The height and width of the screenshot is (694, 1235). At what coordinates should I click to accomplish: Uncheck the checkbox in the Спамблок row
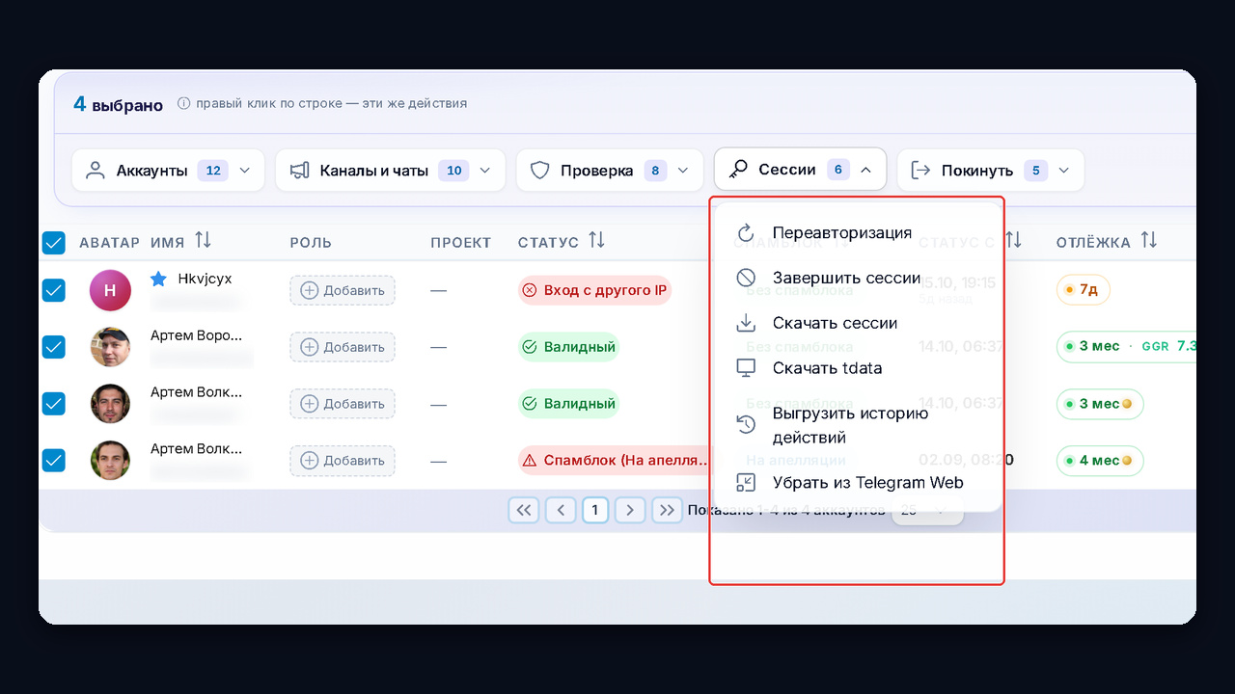54,461
